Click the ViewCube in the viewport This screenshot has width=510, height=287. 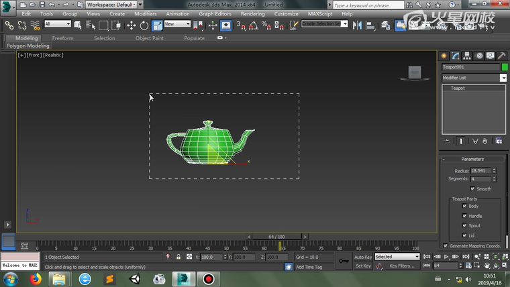click(x=415, y=72)
